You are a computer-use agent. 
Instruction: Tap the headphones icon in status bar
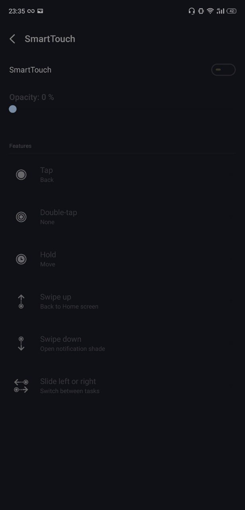click(192, 11)
